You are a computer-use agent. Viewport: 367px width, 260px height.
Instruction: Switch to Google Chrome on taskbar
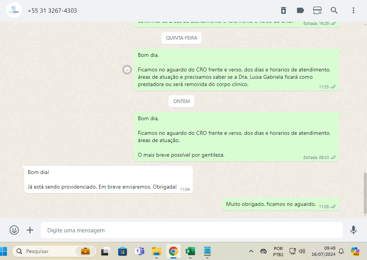coord(173,251)
